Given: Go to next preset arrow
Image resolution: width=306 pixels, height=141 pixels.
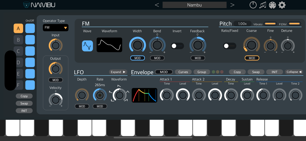Looking at the screenshot, I should coord(232,5).
